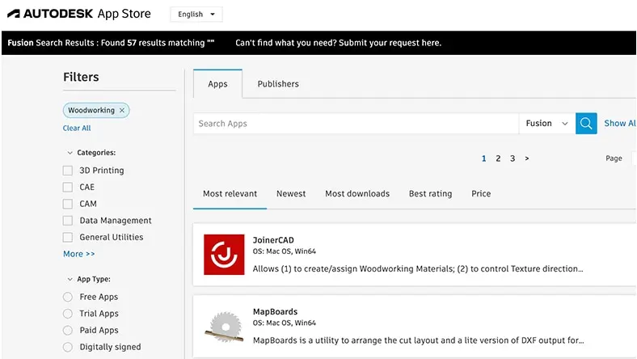Click current page number 1

coord(484,158)
